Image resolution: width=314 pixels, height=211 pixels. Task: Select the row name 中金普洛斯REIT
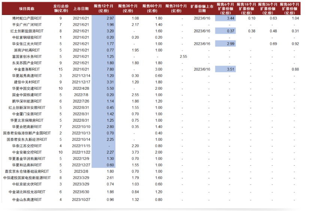click(x=27, y=69)
